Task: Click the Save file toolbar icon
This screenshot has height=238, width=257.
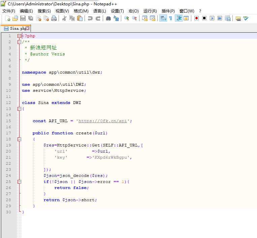Action: (x=23, y=18)
